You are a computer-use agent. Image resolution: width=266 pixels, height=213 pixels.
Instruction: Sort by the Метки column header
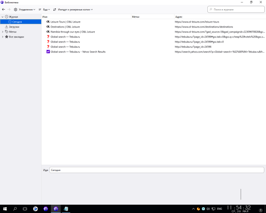[153, 17]
